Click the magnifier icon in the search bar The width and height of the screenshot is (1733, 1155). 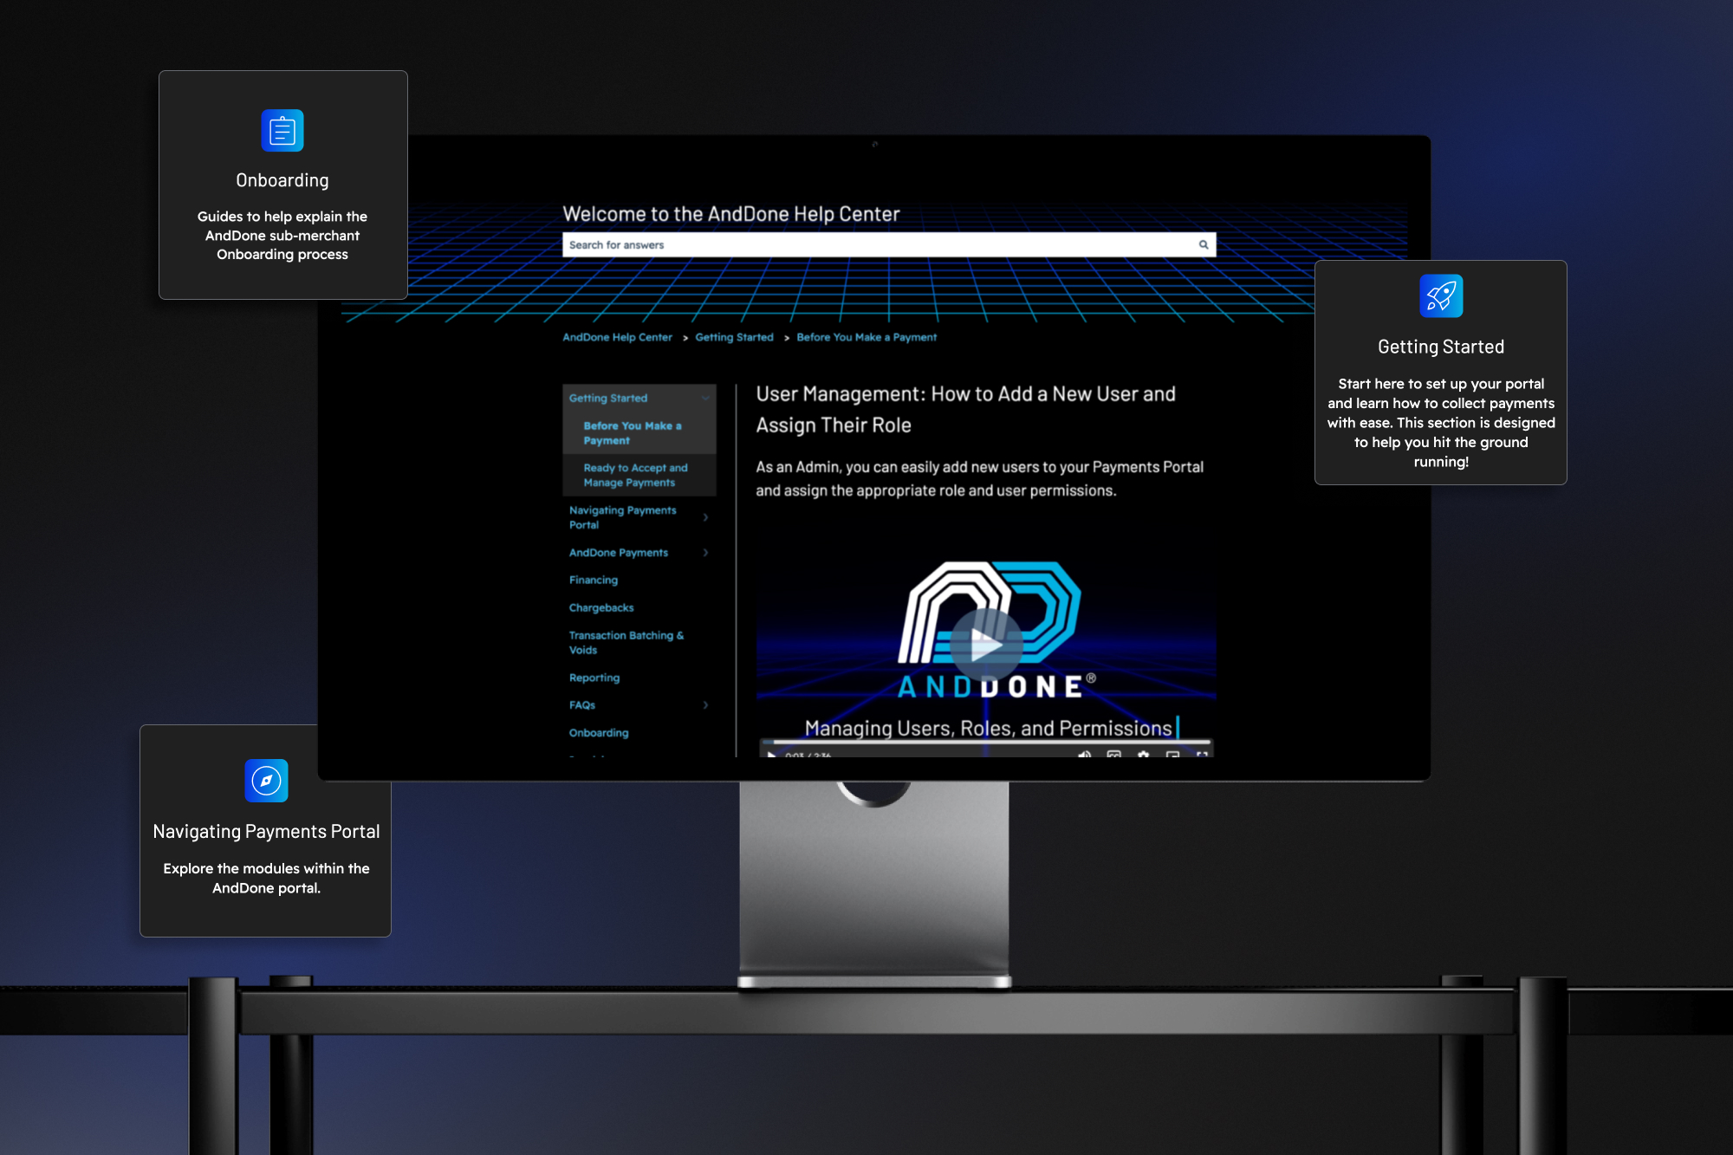tap(1203, 245)
